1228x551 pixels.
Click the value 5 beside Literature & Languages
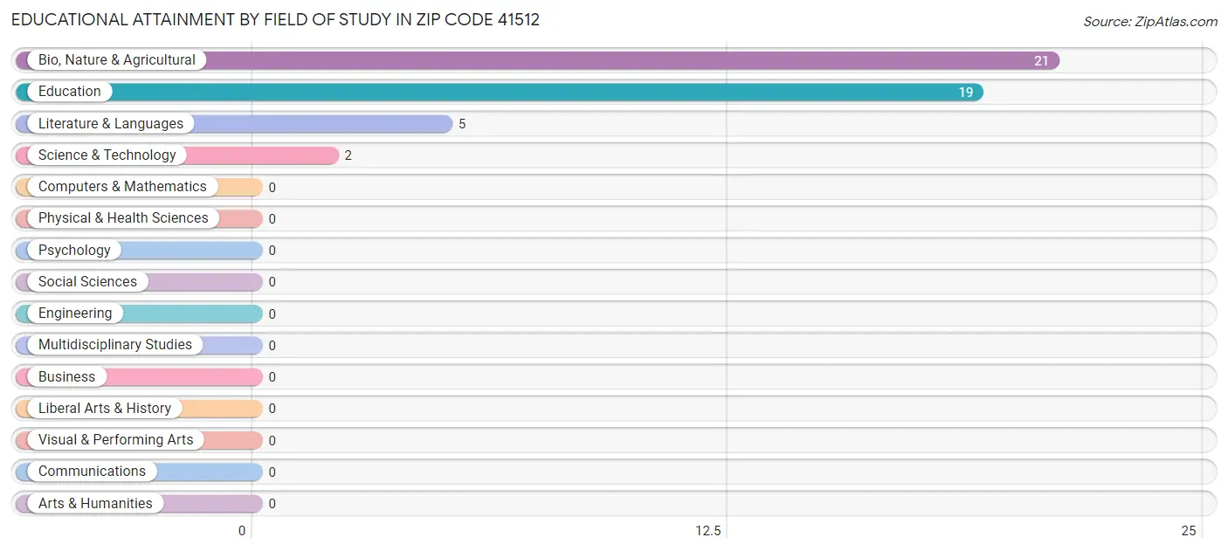tap(462, 124)
